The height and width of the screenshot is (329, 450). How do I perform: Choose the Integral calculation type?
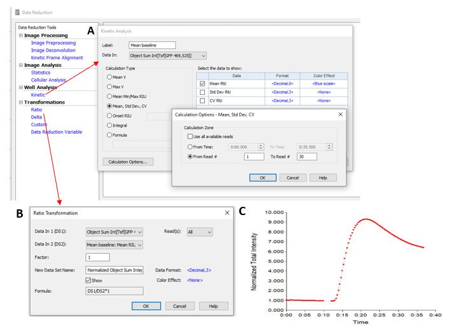[109, 125]
